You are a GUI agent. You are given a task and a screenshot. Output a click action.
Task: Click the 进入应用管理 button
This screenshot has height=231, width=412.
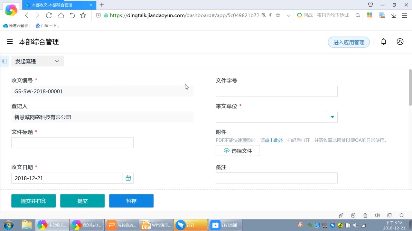(349, 42)
